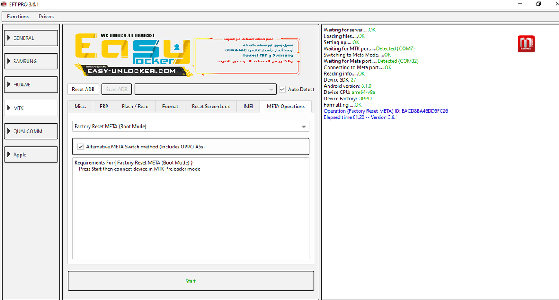Switch to the FRP tab
The height and width of the screenshot is (300, 559).
(x=104, y=106)
